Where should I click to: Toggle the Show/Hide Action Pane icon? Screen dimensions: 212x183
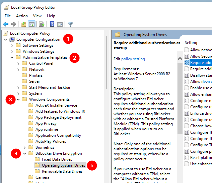(60, 24)
